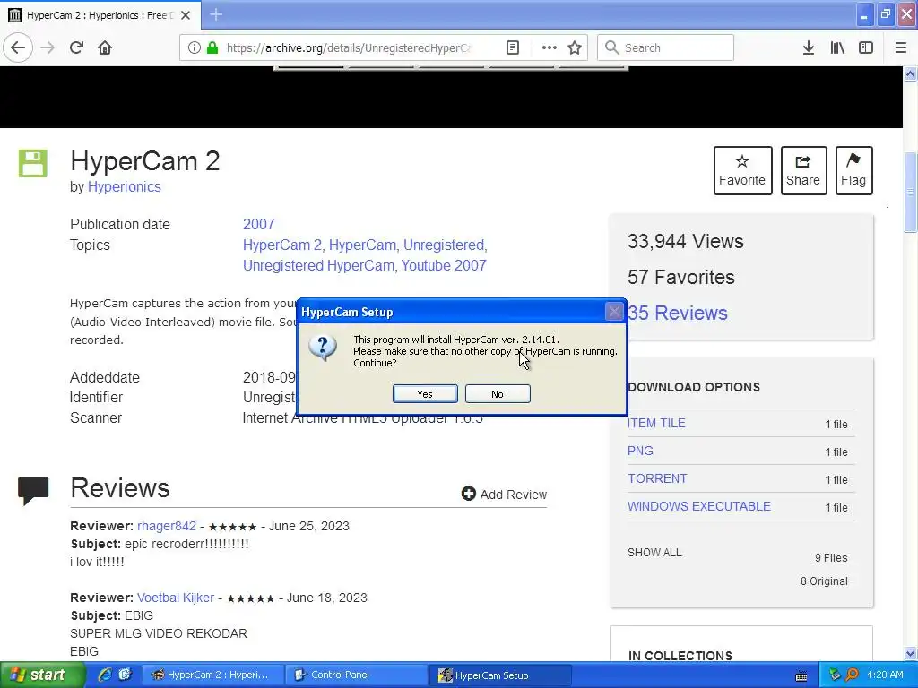Click Add Review plus button
Screen dimensions: 918x688
(504, 494)
